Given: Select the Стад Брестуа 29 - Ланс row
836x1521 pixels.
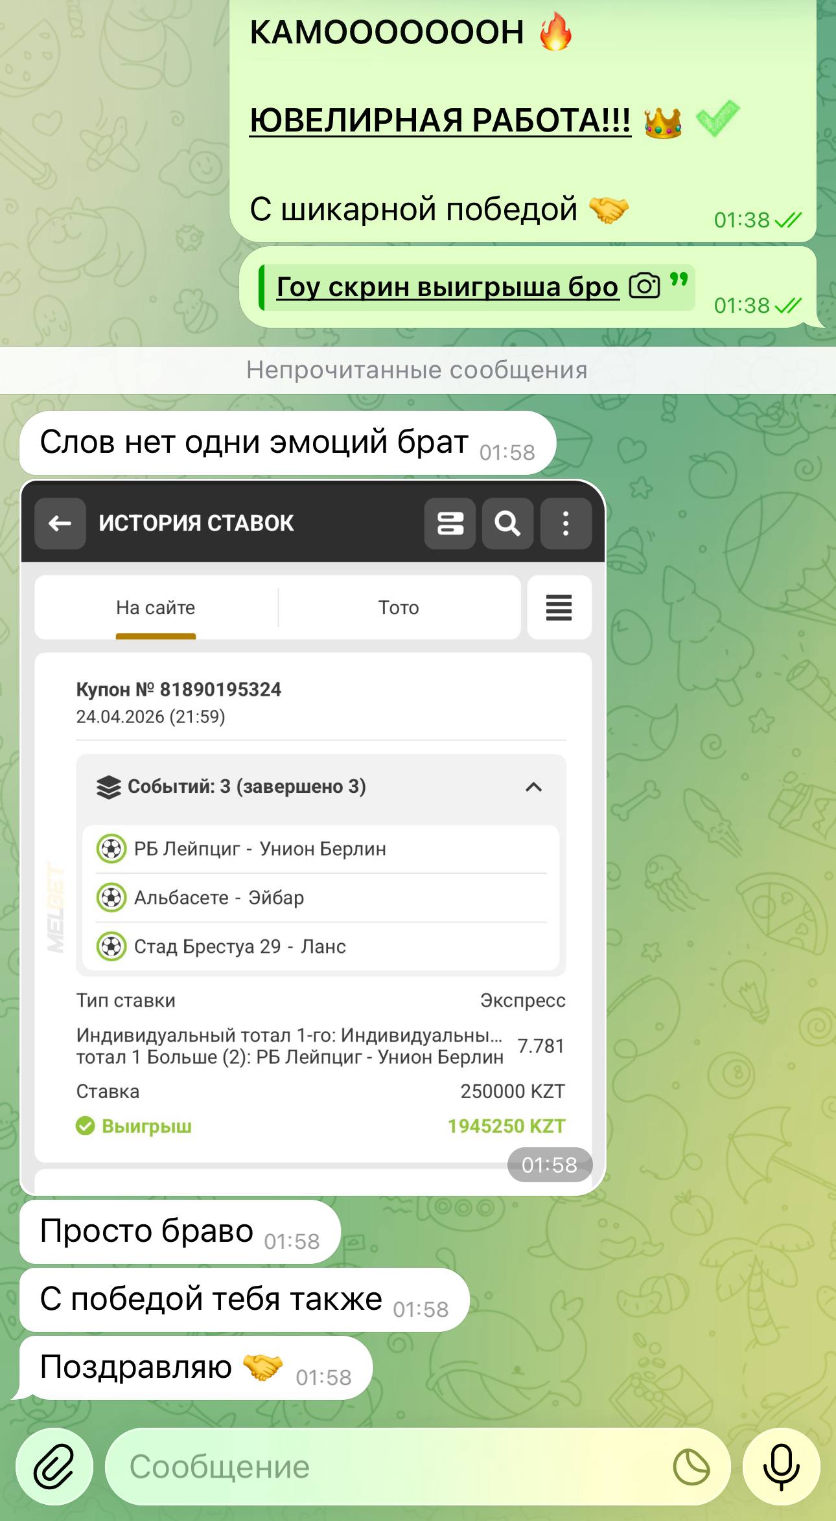Looking at the screenshot, I should [x=321, y=946].
